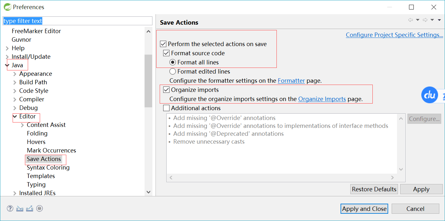The image size is (445, 221).
Task: Maximize the Preferences window
Action: (411, 7)
